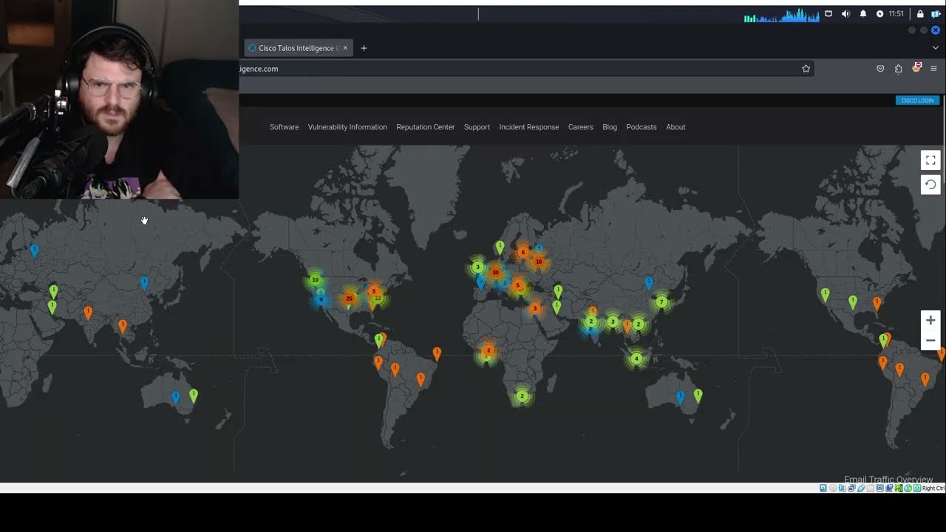
Task: Open the Podcasts link
Action: [x=642, y=127]
